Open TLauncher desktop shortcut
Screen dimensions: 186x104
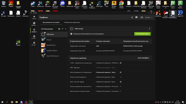point(48,4)
